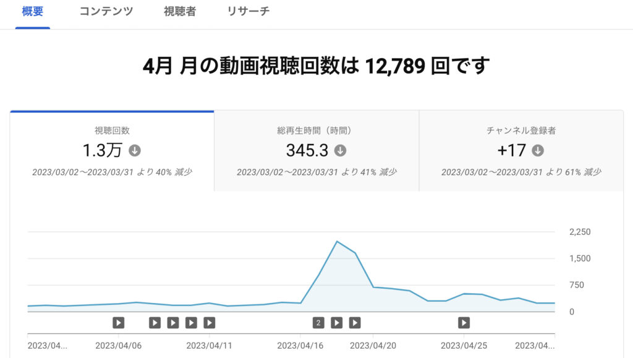Click the video marker at 2023/04/06

pos(119,322)
